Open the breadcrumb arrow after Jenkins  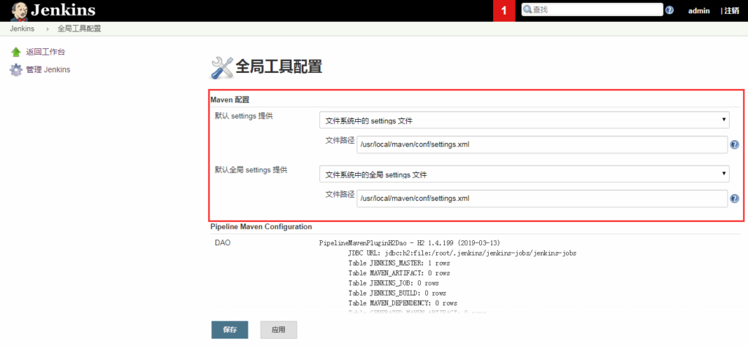[x=48, y=28]
